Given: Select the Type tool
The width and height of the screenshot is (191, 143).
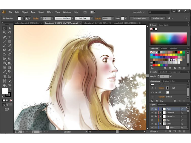Looking at the screenshot, I should coord(10,37).
